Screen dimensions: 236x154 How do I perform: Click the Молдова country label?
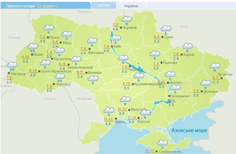pyautogui.click(x=85, y=99)
